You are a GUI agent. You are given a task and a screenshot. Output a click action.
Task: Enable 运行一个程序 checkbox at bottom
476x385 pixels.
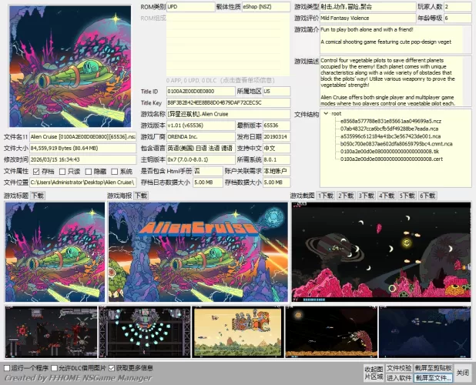click(8, 368)
